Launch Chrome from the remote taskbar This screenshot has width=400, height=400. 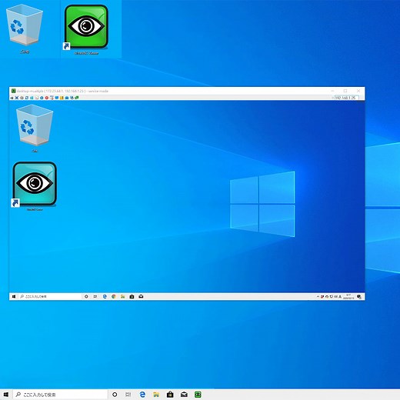[x=114, y=296]
